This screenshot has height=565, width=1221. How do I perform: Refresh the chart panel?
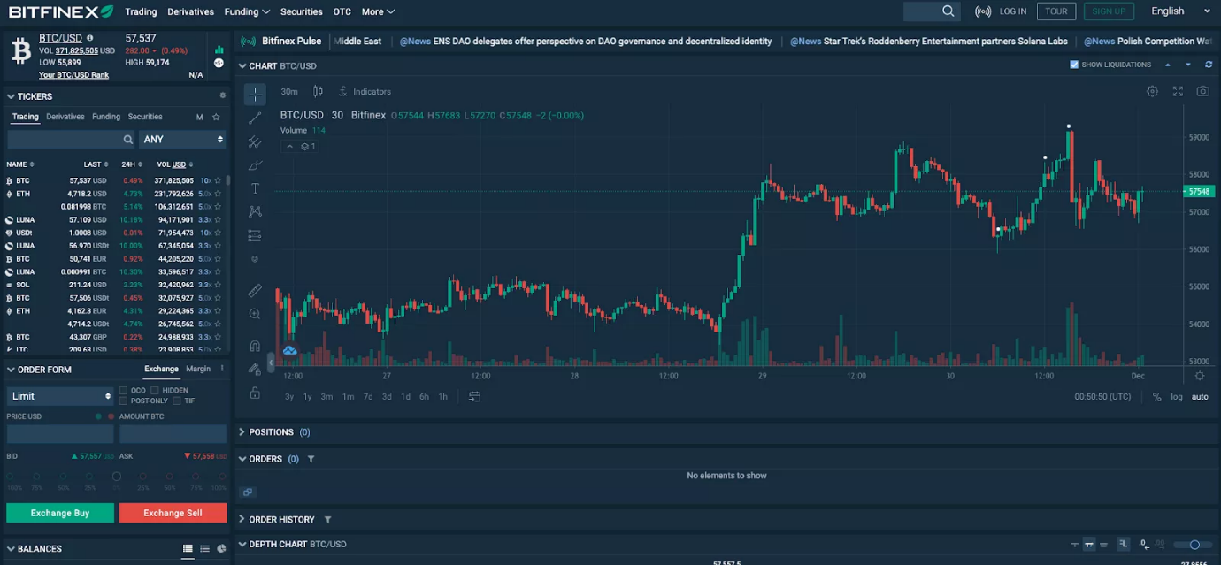1209,65
